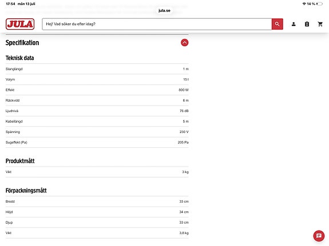Click the Ljudnivå 76 dB row
329x246 pixels.
point(97,111)
